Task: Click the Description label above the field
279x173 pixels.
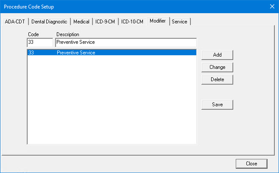Action: tap(68, 34)
